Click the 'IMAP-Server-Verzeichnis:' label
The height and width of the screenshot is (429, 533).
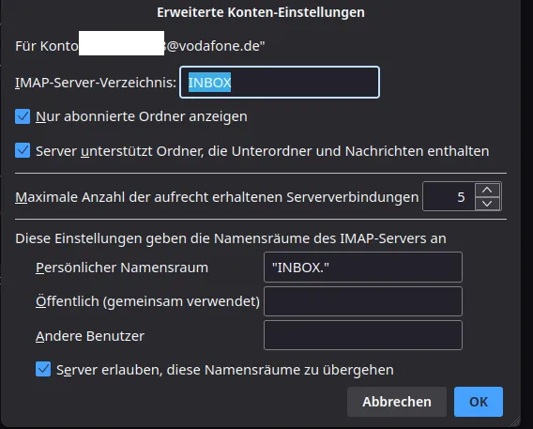tap(96, 83)
